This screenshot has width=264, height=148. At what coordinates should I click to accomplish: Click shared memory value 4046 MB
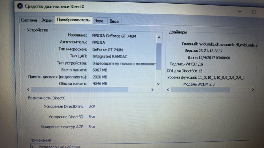pos(100,84)
